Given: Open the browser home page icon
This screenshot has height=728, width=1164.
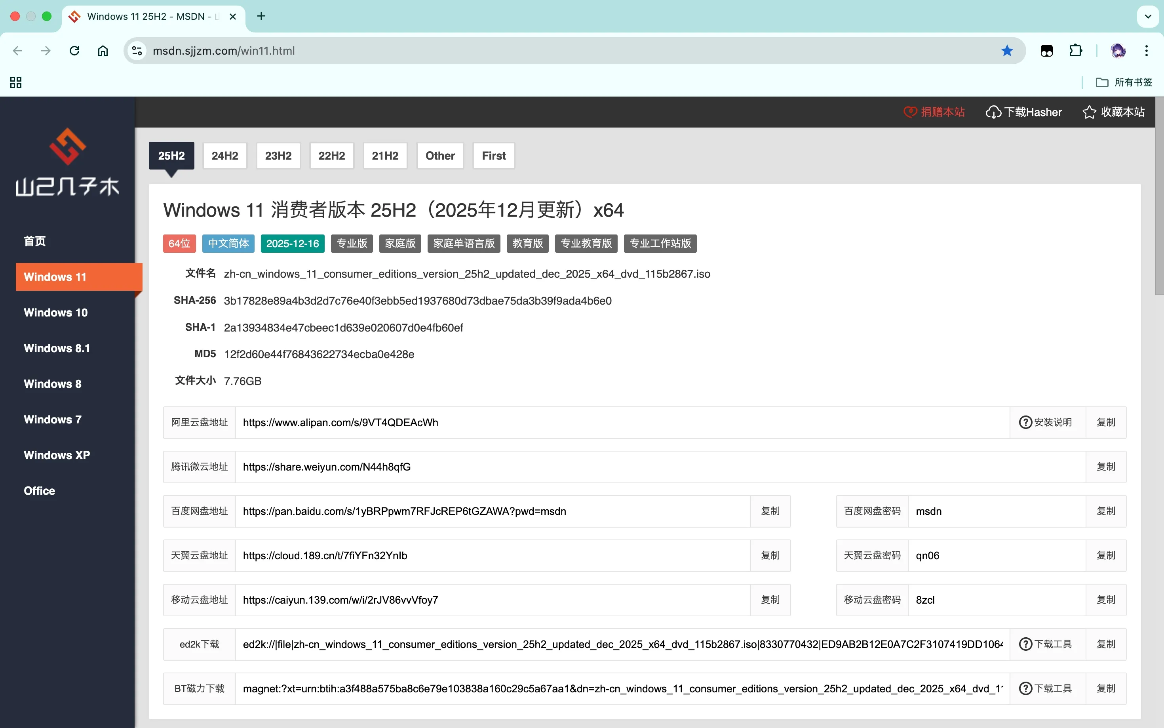Looking at the screenshot, I should point(103,51).
